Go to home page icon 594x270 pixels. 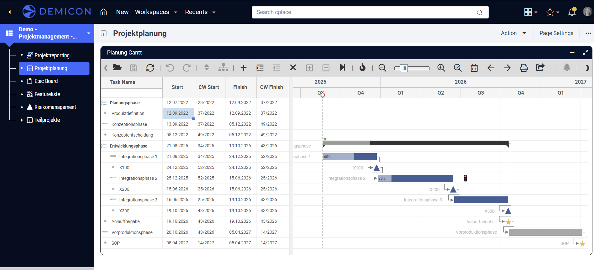tap(104, 12)
